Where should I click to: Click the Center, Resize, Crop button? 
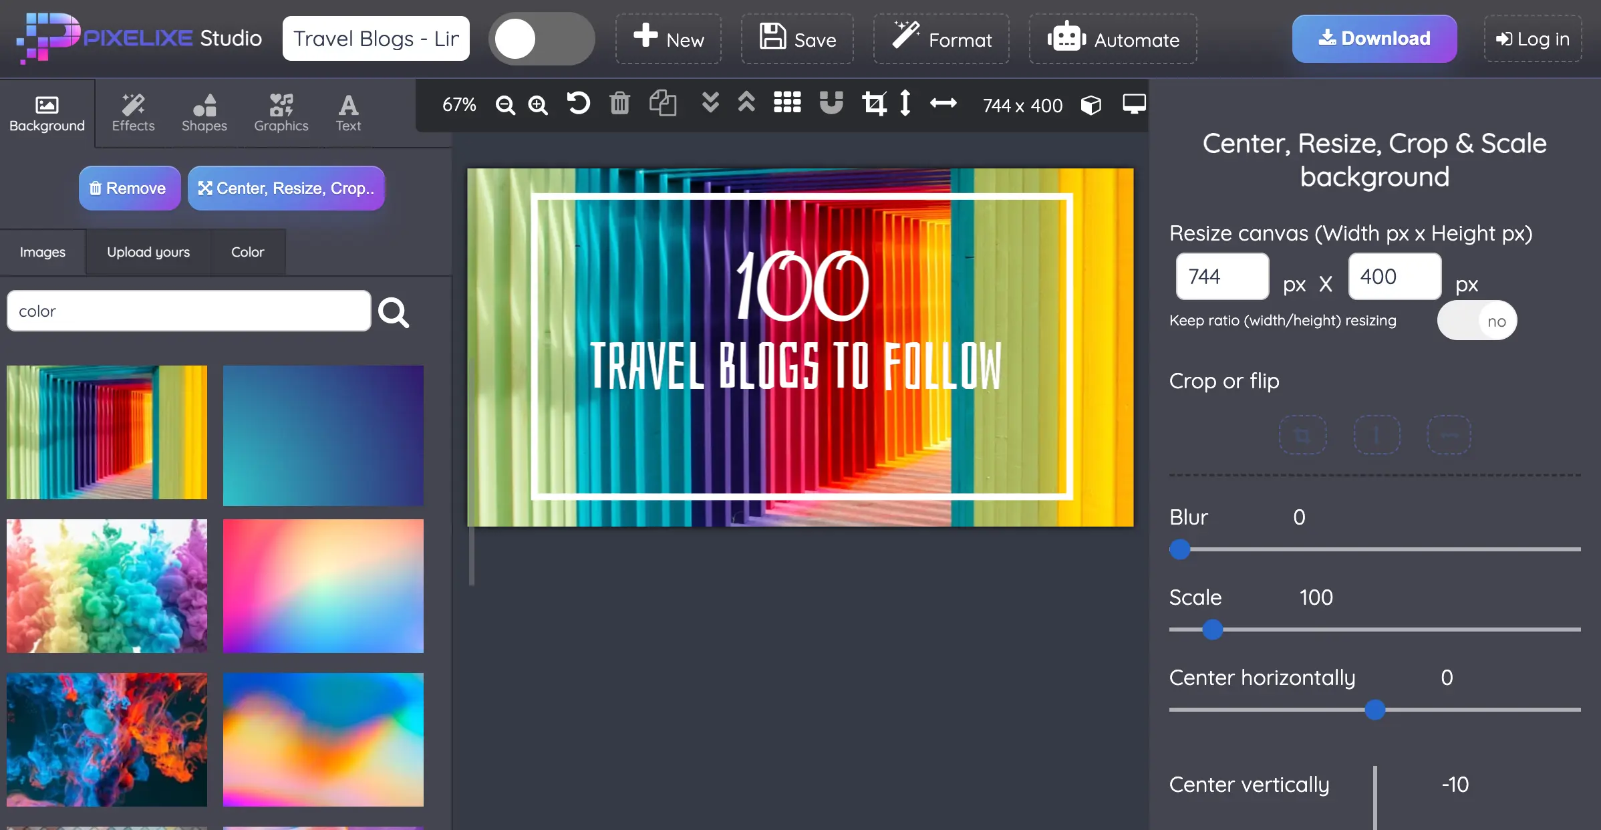286,188
